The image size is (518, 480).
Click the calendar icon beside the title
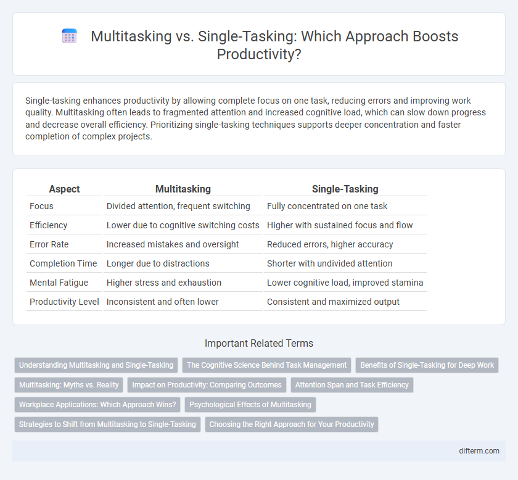coord(69,36)
